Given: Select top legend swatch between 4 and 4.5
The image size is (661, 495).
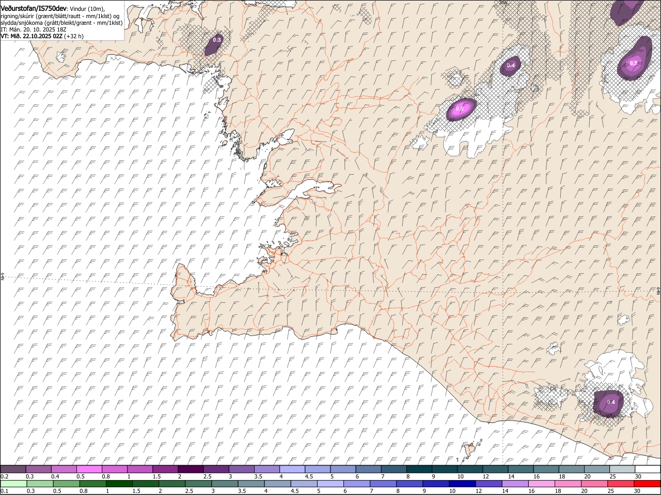Looking at the screenshot, I should tap(292, 469).
